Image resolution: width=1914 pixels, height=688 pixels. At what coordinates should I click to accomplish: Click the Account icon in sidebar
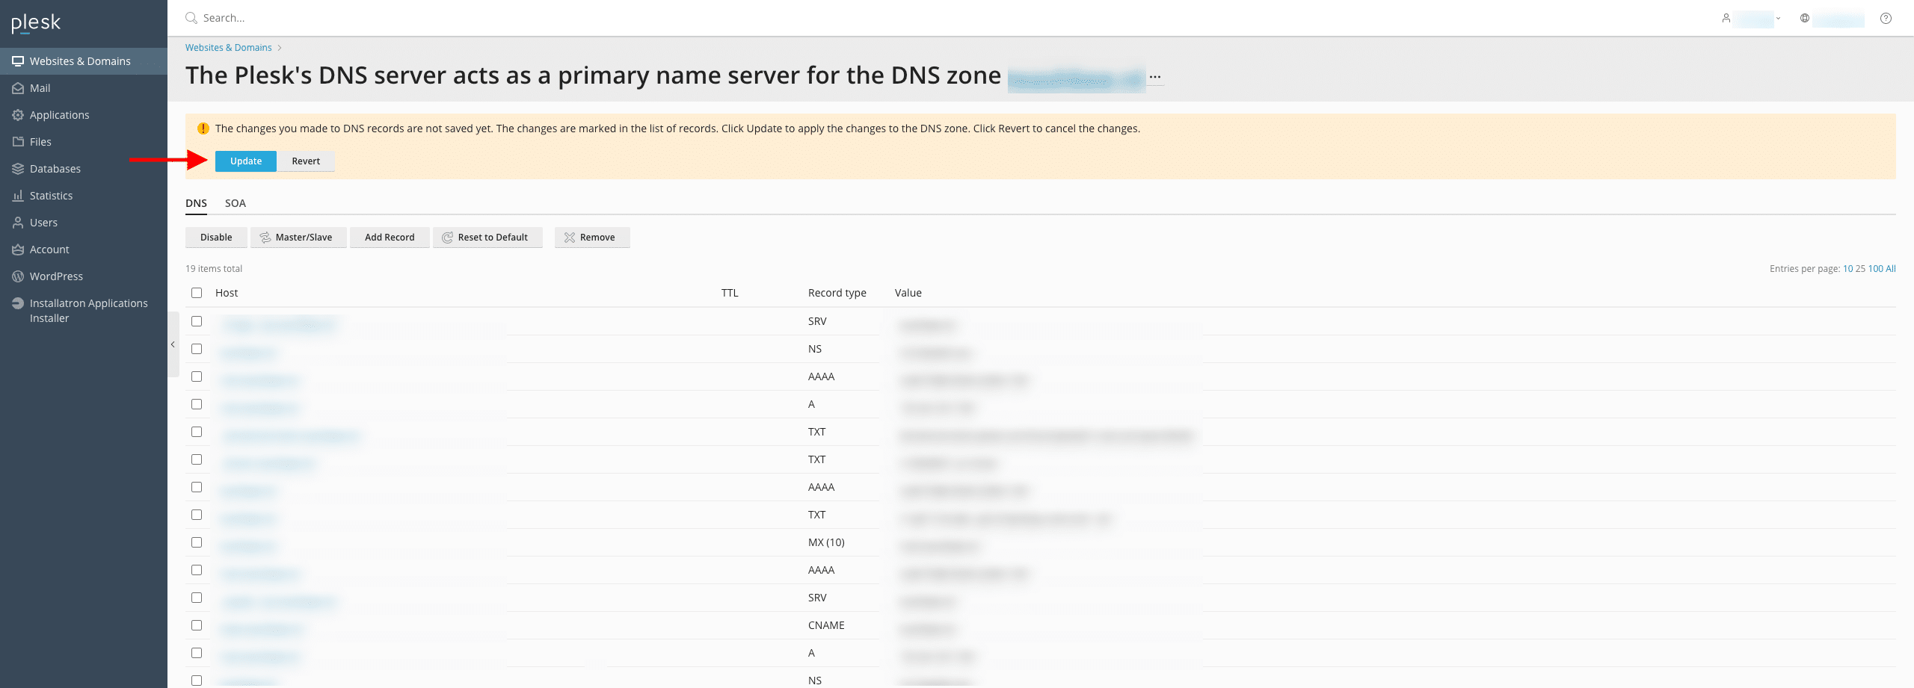click(18, 250)
